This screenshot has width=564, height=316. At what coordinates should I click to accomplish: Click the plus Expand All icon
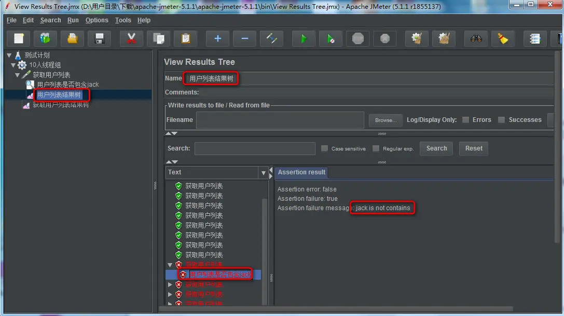tap(217, 38)
